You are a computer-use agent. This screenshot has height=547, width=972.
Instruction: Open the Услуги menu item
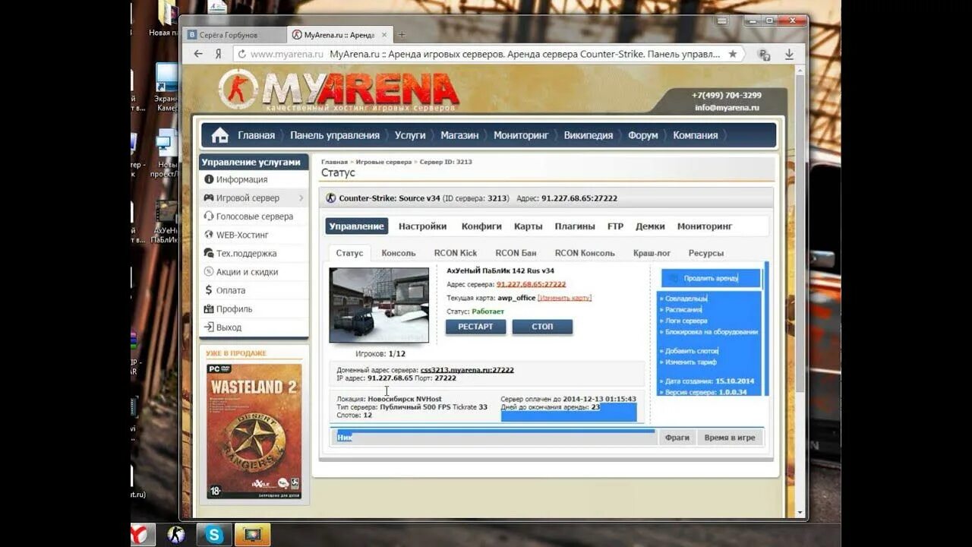click(x=410, y=135)
